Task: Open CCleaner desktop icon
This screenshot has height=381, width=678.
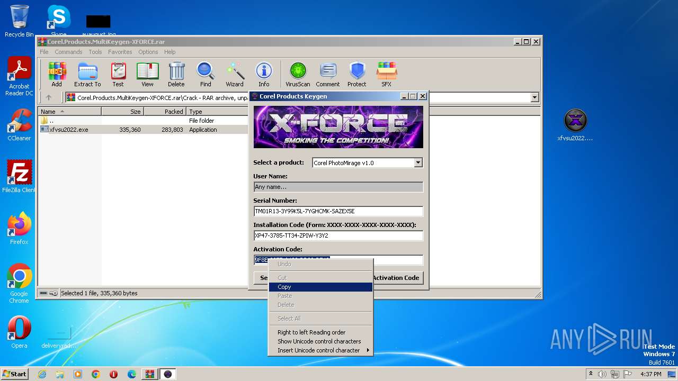Action: [19, 125]
